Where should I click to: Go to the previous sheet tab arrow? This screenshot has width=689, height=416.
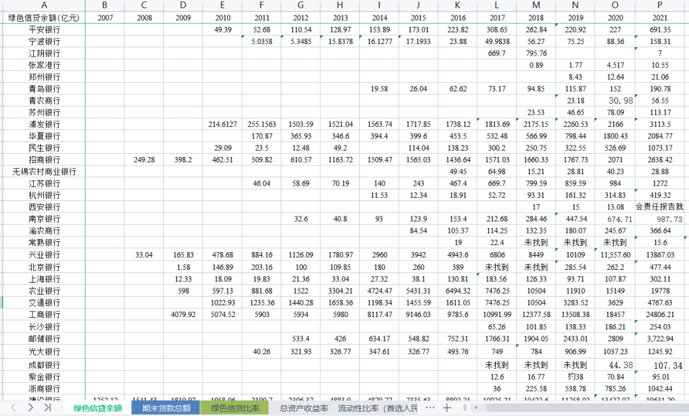pyautogui.click(x=13, y=408)
